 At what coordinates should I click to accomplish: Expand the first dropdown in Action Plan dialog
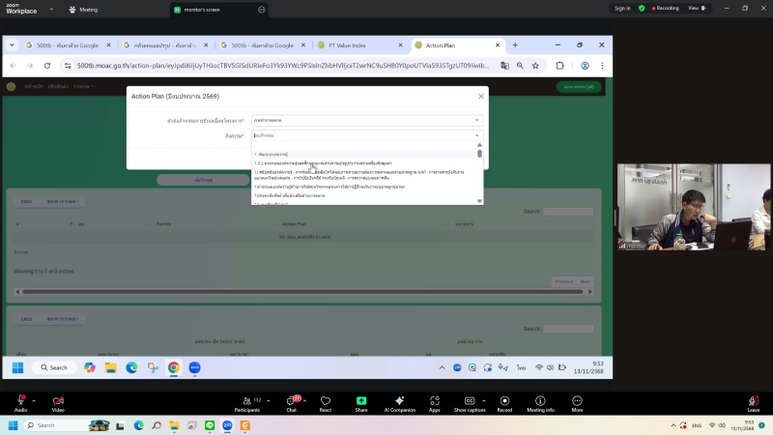[366, 120]
